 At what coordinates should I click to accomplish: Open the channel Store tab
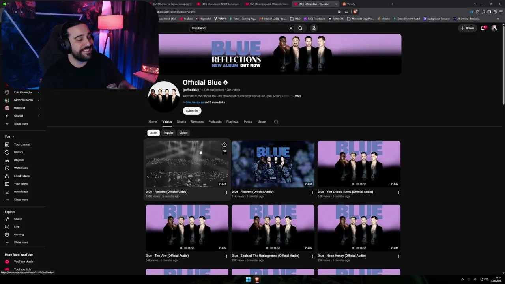pos(262,122)
